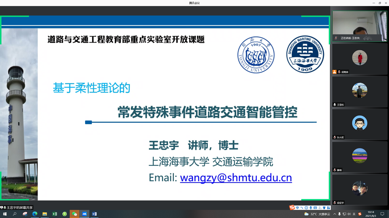Image resolution: width=389 pixels, height=218 pixels.
Task: Open Sogou toolbox grid icon
Action: (328, 208)
